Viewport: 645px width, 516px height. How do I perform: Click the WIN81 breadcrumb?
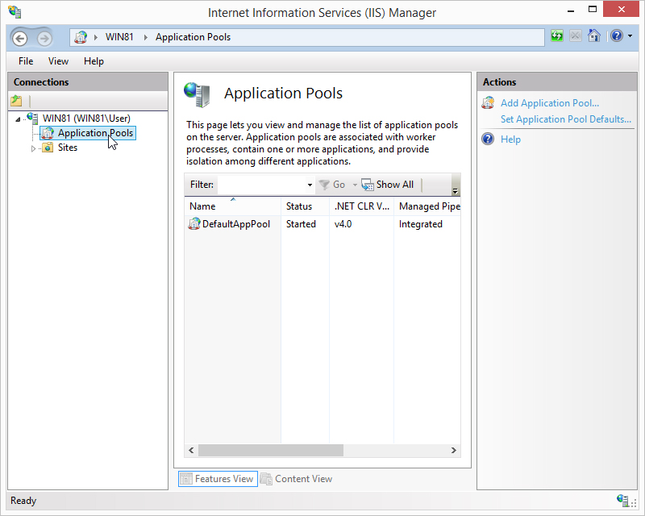point(119,37)
